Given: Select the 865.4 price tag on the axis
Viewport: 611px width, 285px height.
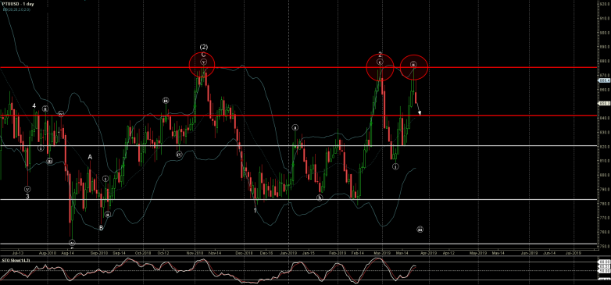Looking at the screenshot, I should (604, 80).
